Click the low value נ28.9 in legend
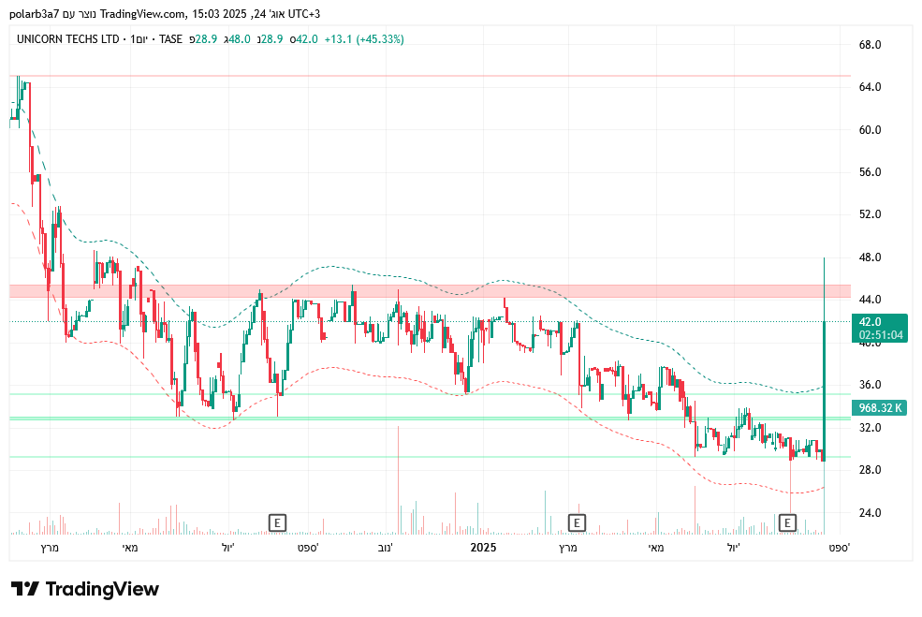The height and width of the screenshot is (617, 922). point(271,39)
